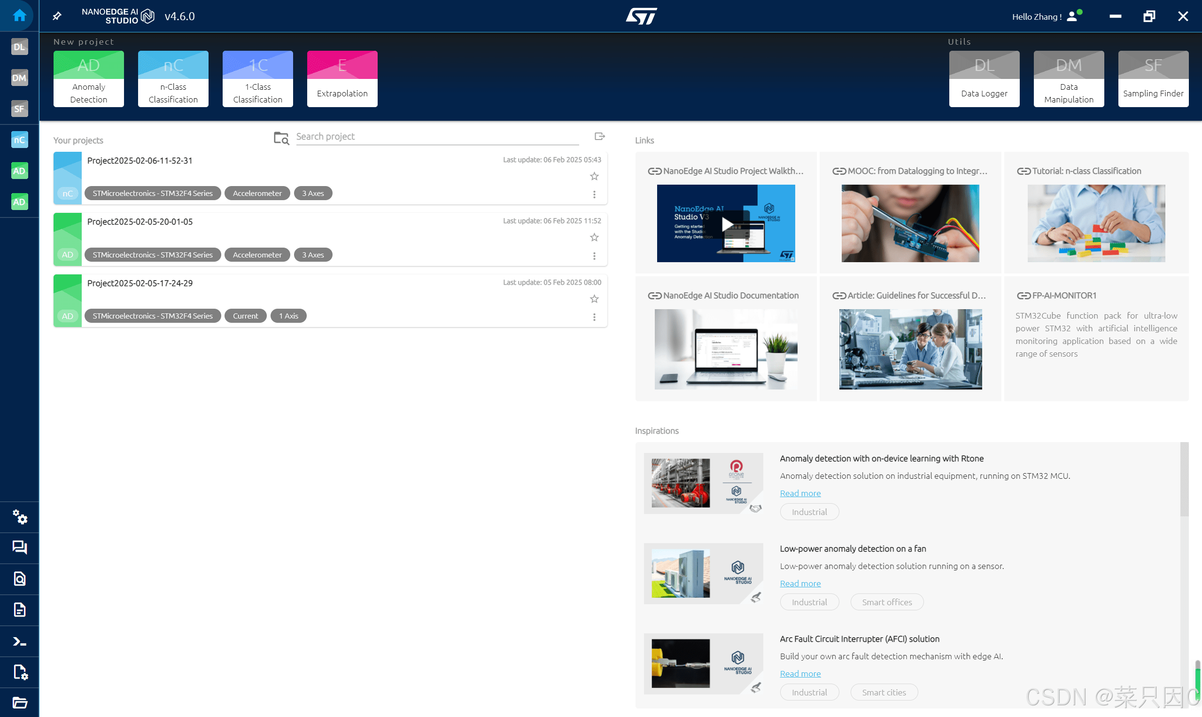
Task: Click the pin icon beside the NanoEdge logo
Action: [x=57, y=16]
